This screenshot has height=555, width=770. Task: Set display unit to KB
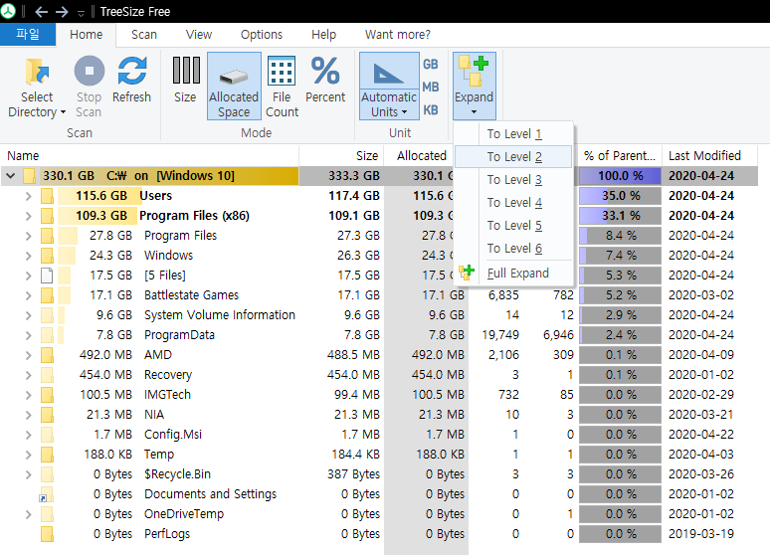tap(430, 109)
